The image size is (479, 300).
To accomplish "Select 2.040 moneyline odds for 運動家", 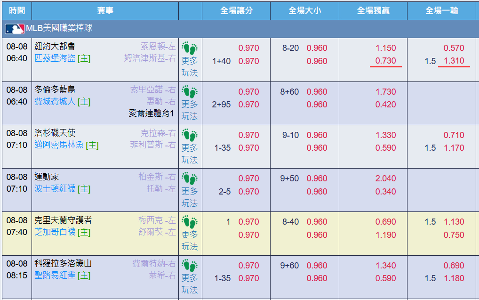I will pyautogui.click(x=385, y=178).
